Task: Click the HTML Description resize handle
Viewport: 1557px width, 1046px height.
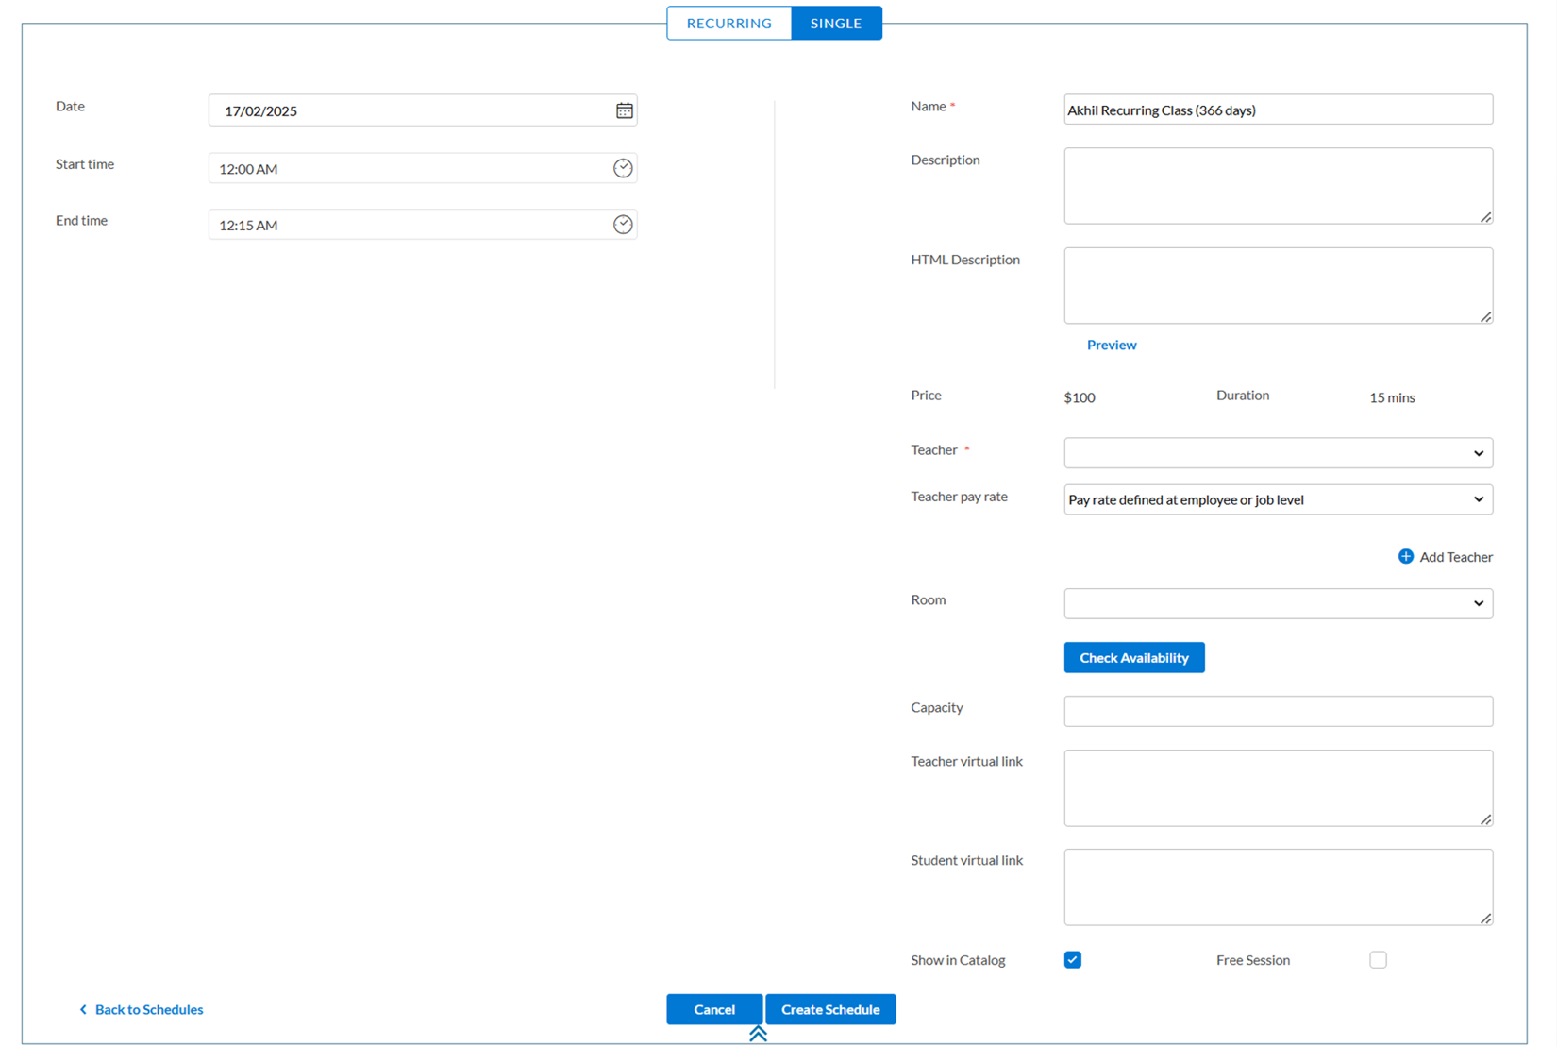Action: pyautogui.click(x=1485, y=317)
